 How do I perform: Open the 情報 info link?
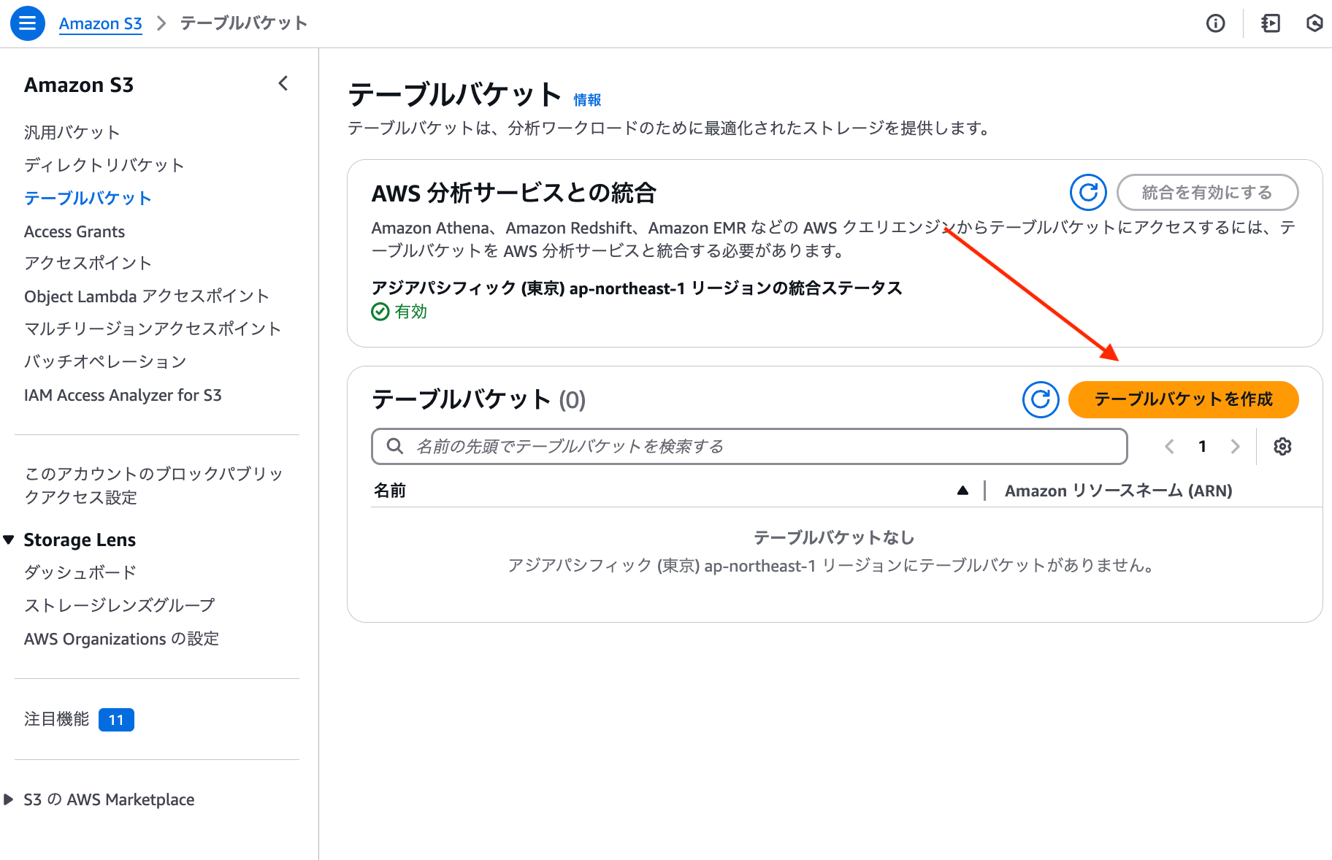[587, 100]
